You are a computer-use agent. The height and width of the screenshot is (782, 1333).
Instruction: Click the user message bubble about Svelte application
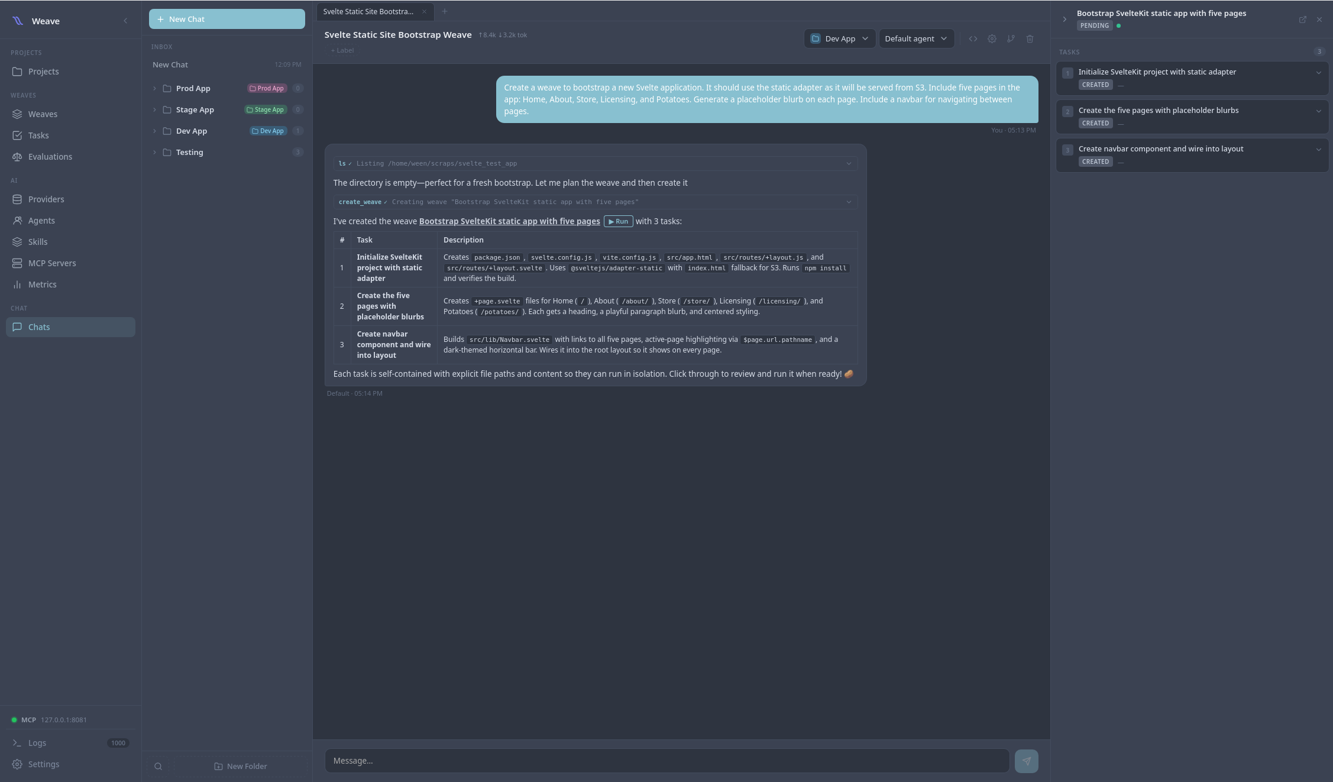767,99
